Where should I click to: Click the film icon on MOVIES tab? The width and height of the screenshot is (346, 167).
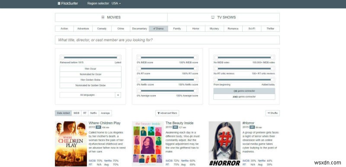(103, 17)
